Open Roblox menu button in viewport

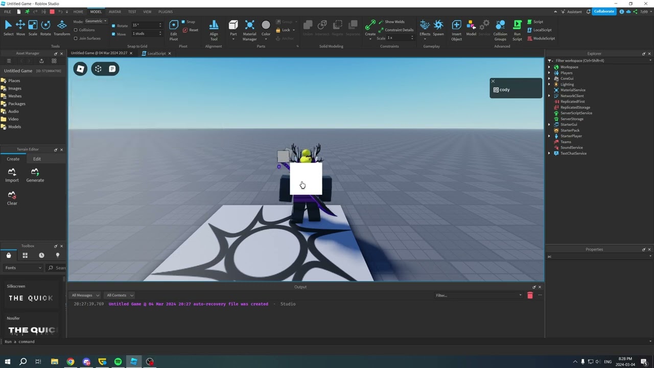[80, 69]
